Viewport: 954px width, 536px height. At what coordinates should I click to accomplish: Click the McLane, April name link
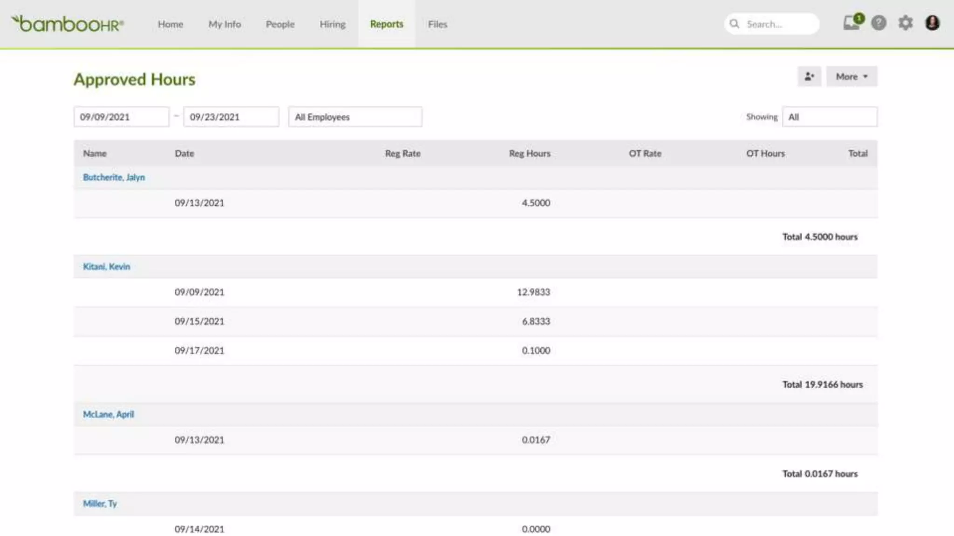108,414
